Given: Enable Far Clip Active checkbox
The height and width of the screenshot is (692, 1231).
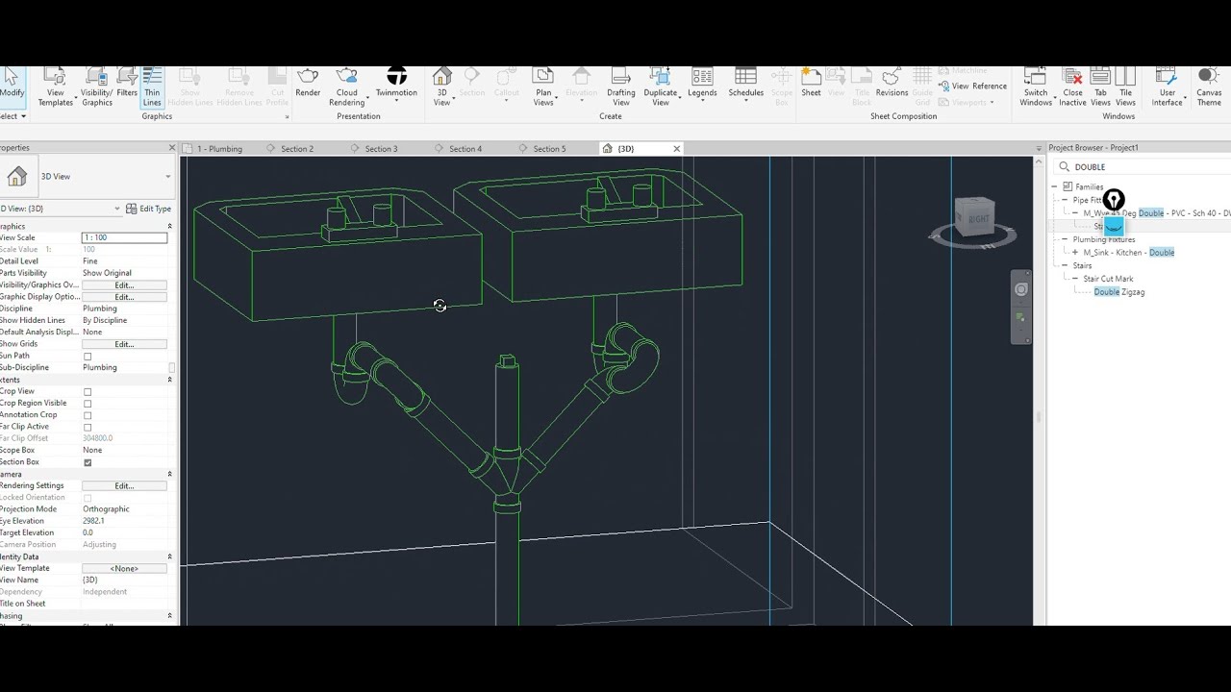Looking at the screenshot, I should pyautogui.click(x=88, y=428).
